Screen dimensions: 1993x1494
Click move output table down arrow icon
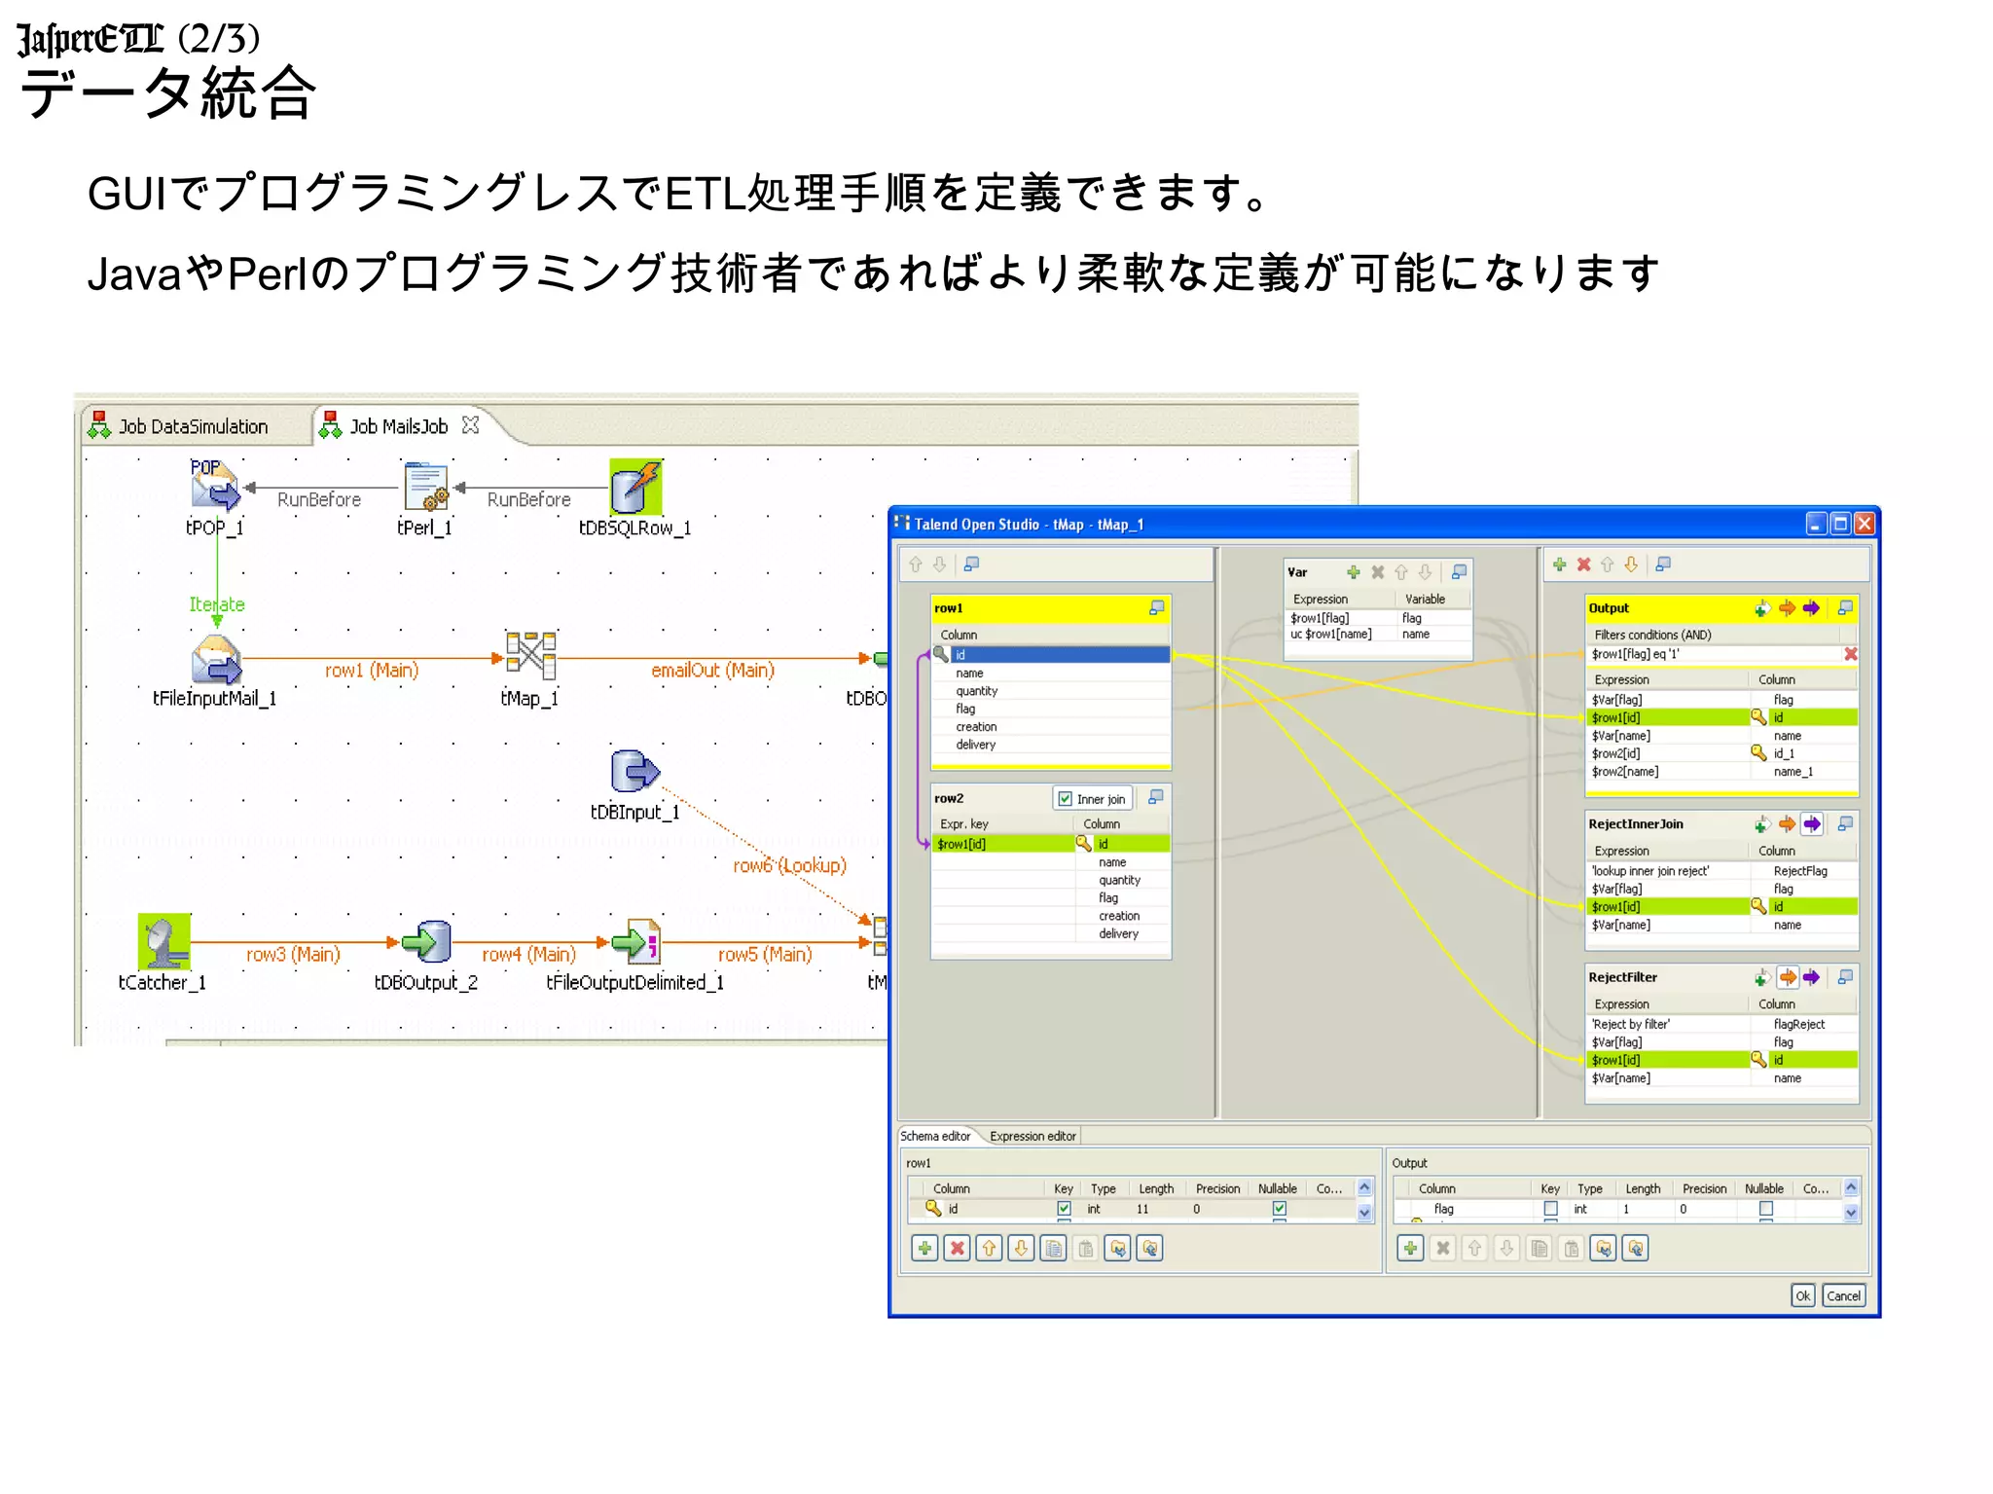coord(1631,565)
